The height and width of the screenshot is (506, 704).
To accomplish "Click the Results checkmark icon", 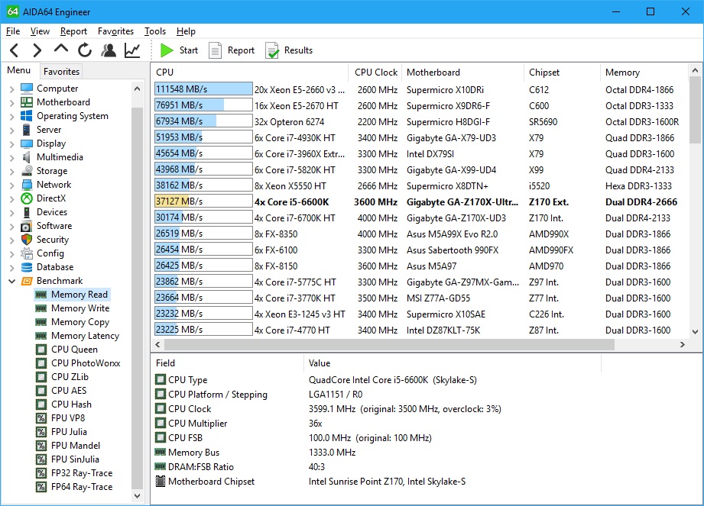I will point(271,50).
